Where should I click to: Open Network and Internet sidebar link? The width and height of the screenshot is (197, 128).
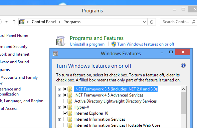click(x=15, y=54)
